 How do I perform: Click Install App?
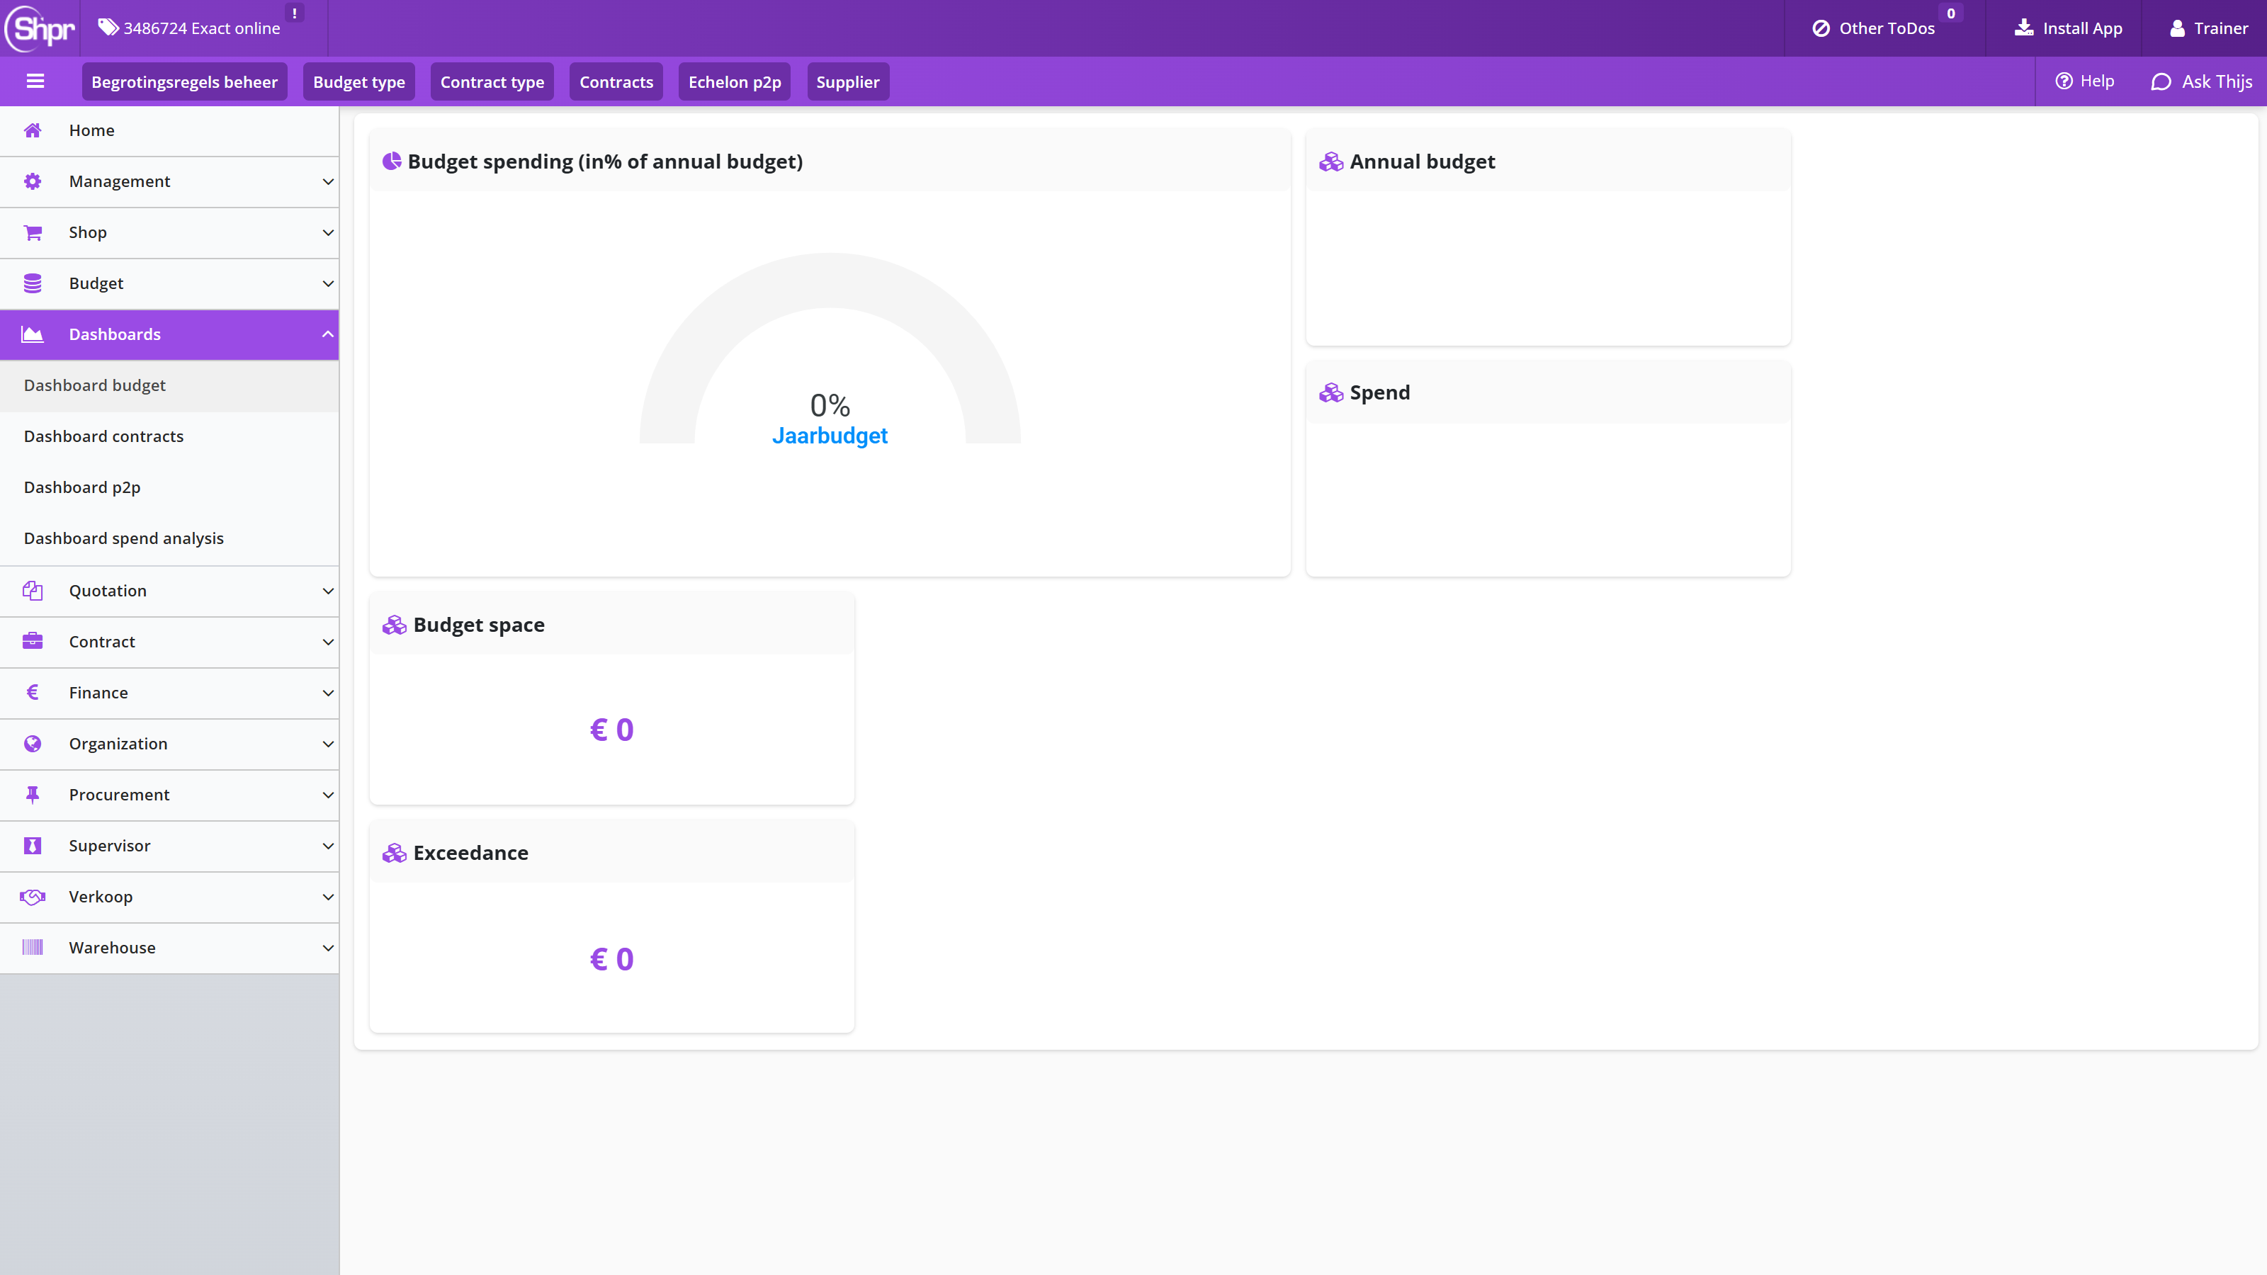(x=2069, y=28)
